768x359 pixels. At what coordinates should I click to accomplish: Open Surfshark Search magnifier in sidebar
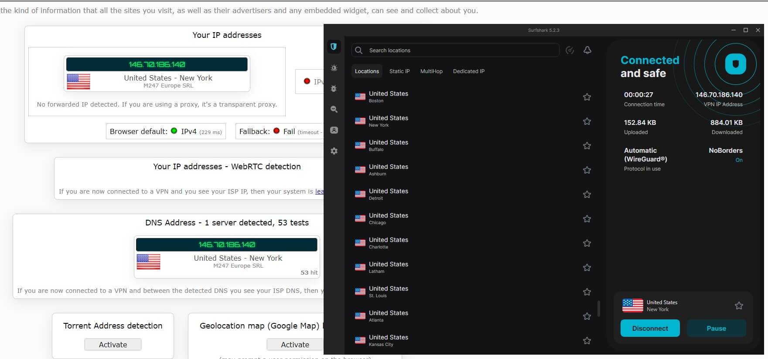[x=334, y=109]
